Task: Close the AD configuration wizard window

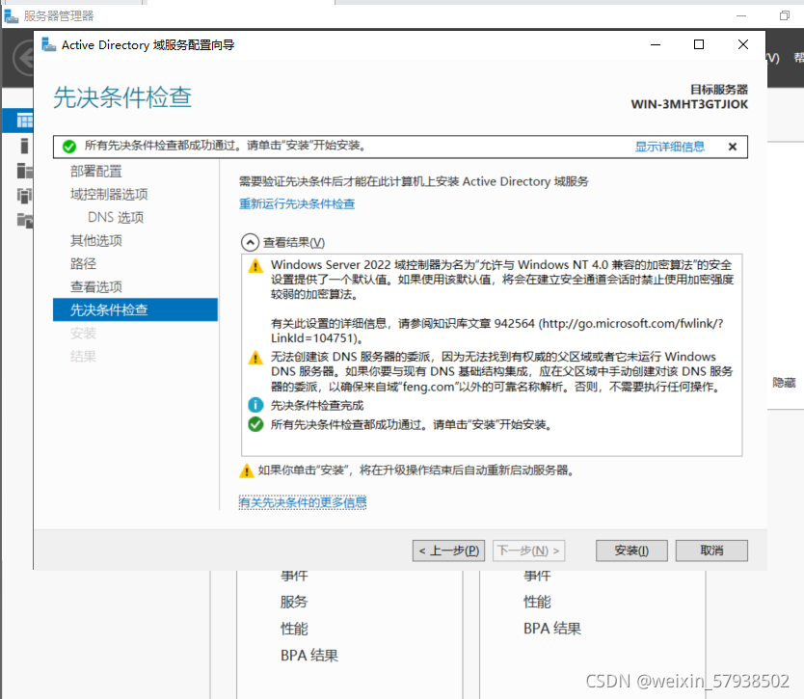Action: click(743, 44)
